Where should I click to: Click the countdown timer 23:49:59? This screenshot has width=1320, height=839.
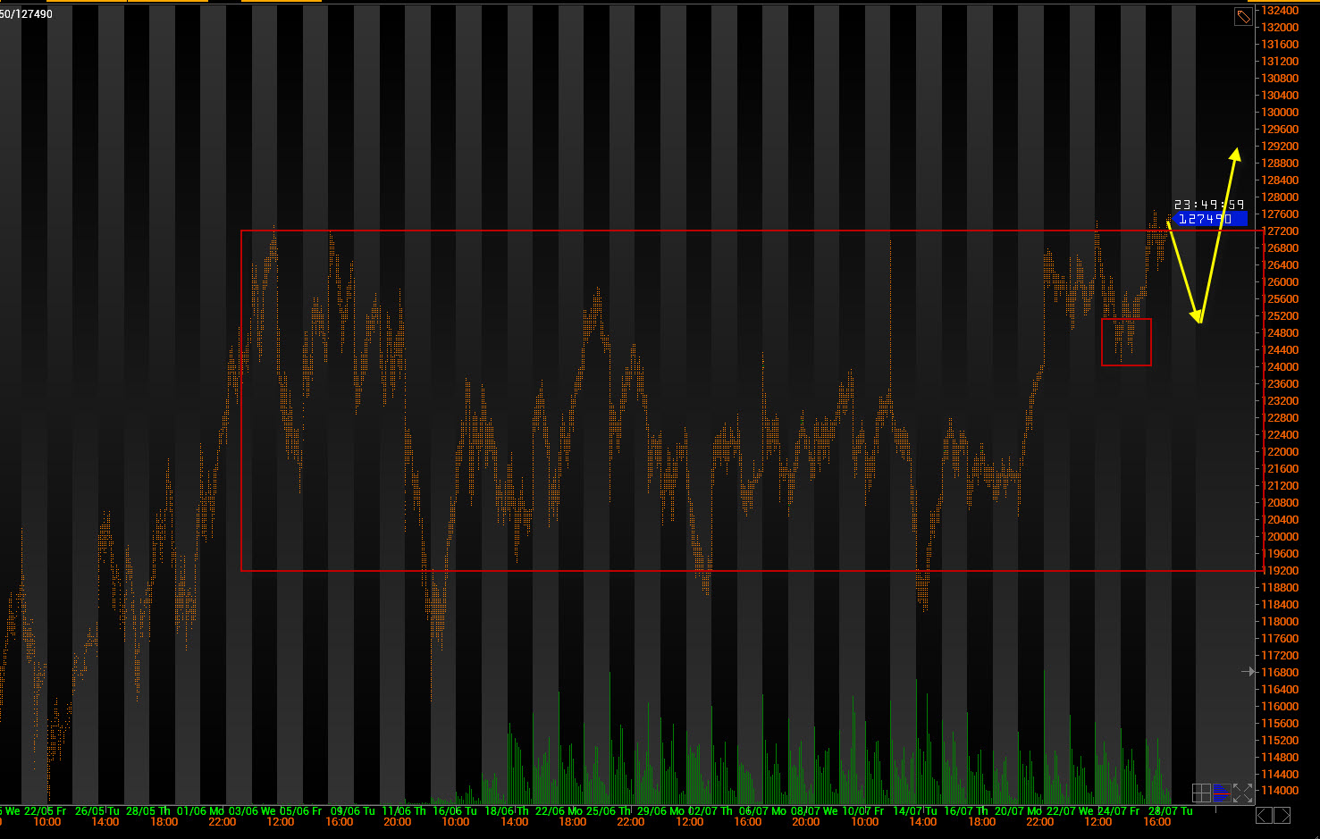[1208, 205]
